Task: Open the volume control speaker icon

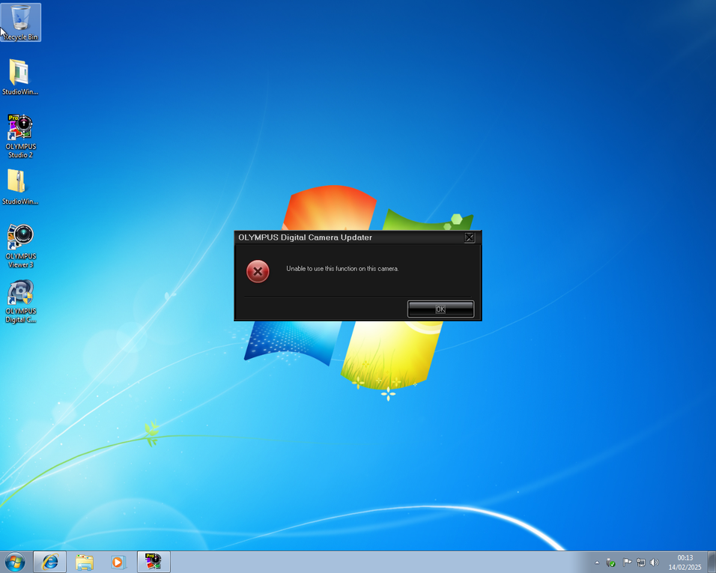Action: (x=654, y=562)
